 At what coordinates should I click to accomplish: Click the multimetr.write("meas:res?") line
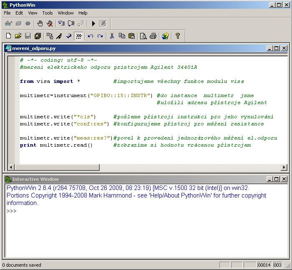point(66,138)
